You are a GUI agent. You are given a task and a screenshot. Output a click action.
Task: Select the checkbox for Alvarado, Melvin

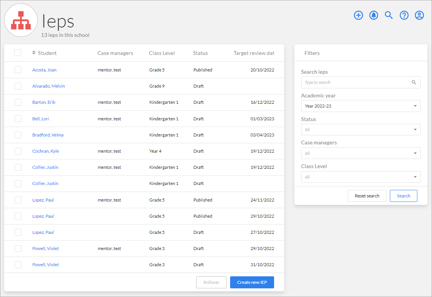pos(18,86)
